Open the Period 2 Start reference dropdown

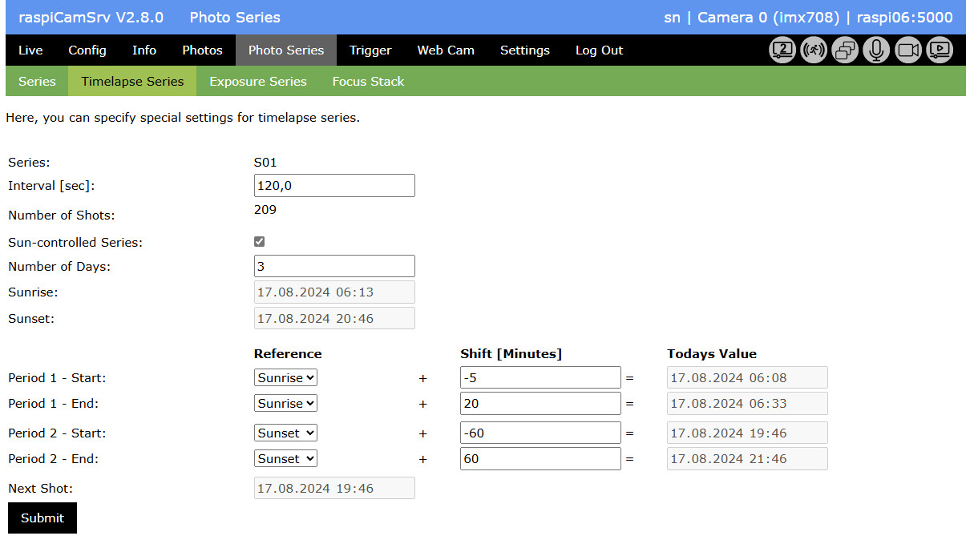pyautogui.click(x=285, y=433)
